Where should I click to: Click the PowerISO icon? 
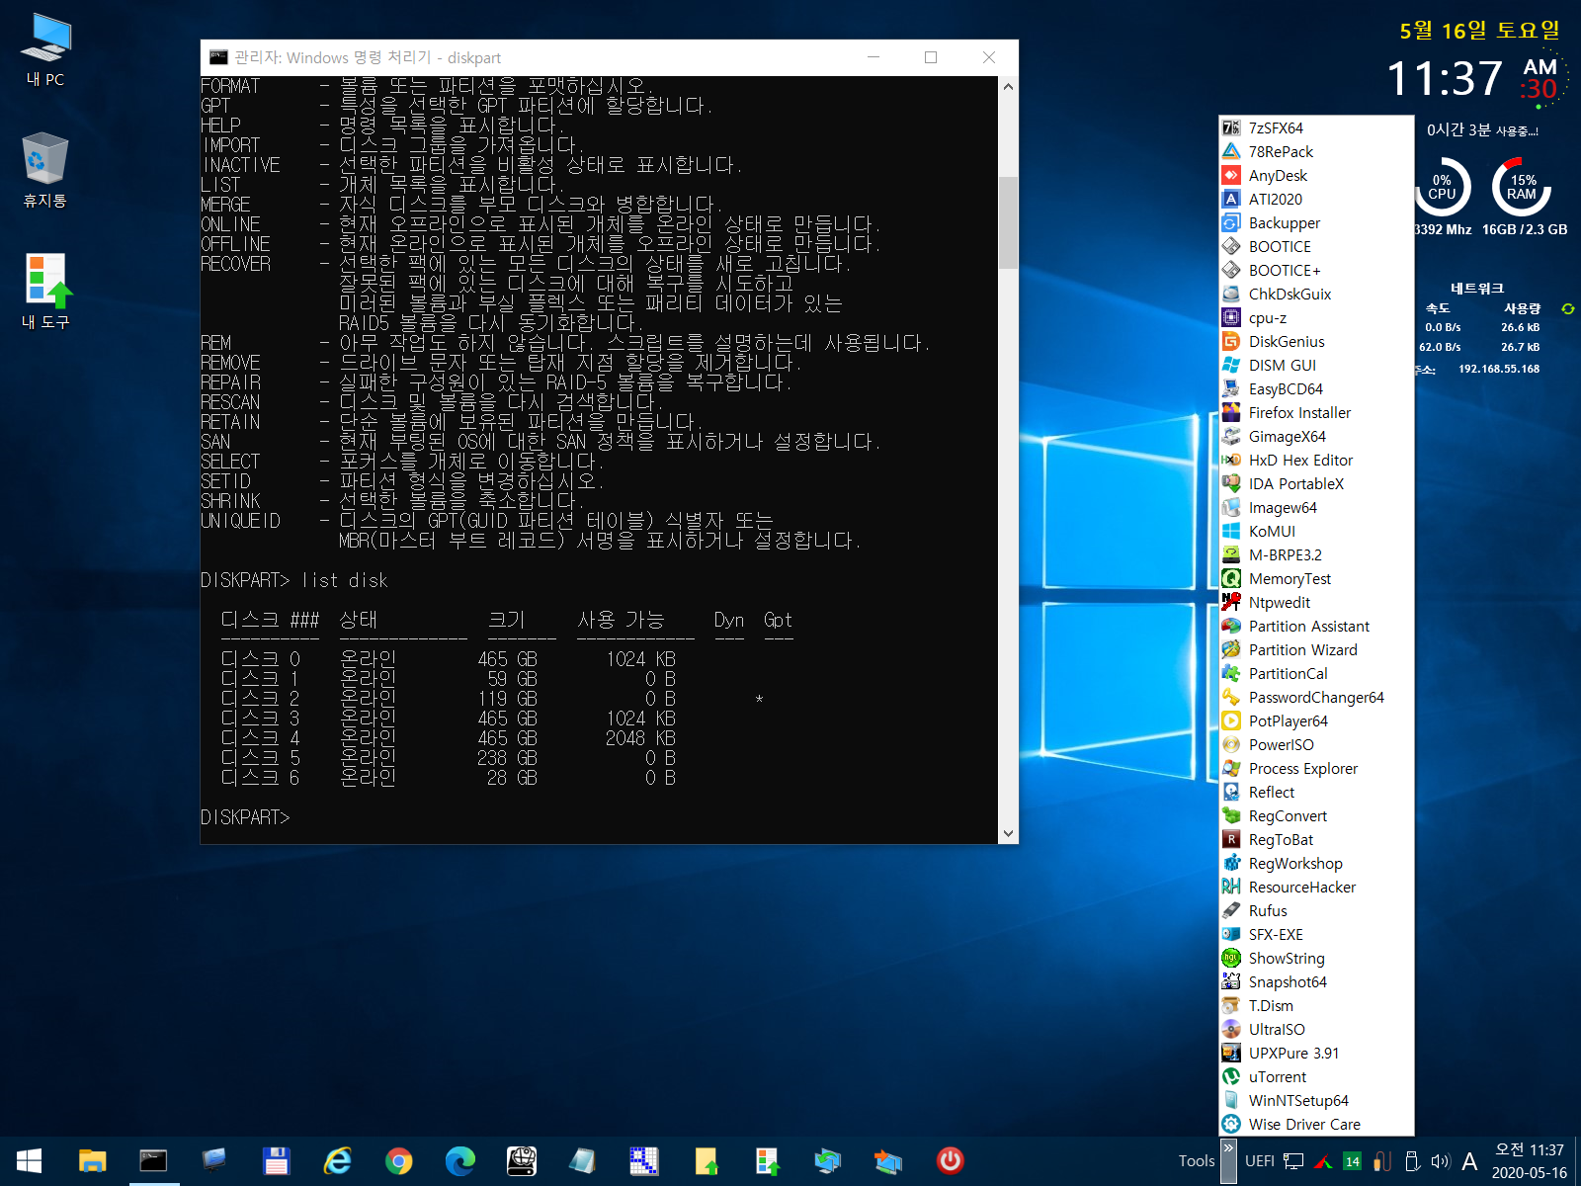1231,744
